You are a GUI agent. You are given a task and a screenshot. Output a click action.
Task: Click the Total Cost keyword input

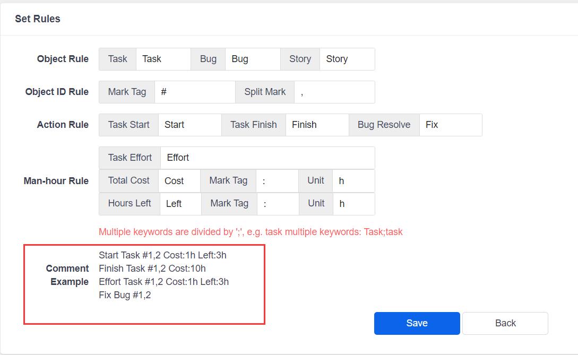pos(179,181)
